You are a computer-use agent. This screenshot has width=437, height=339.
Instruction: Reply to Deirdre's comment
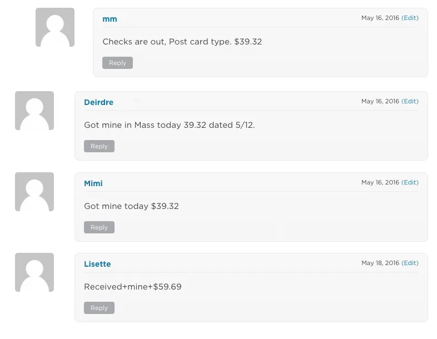[99, 146]
